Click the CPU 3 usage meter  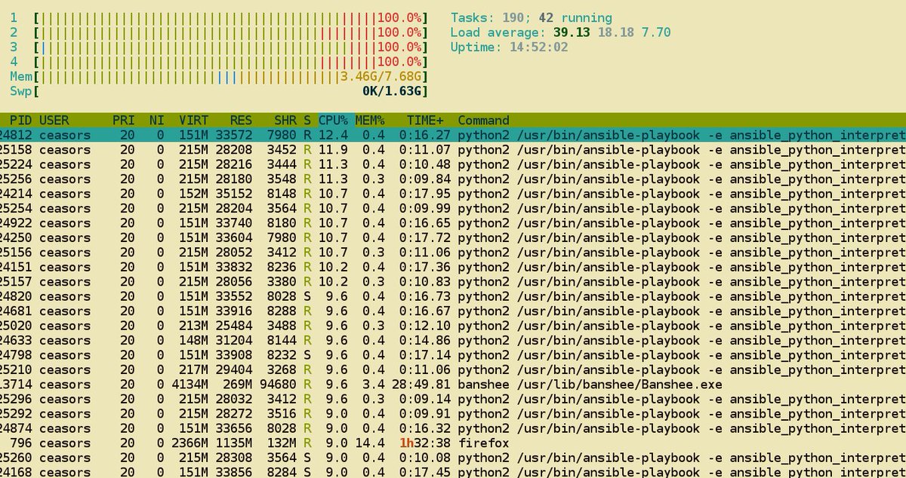point(219,47)
